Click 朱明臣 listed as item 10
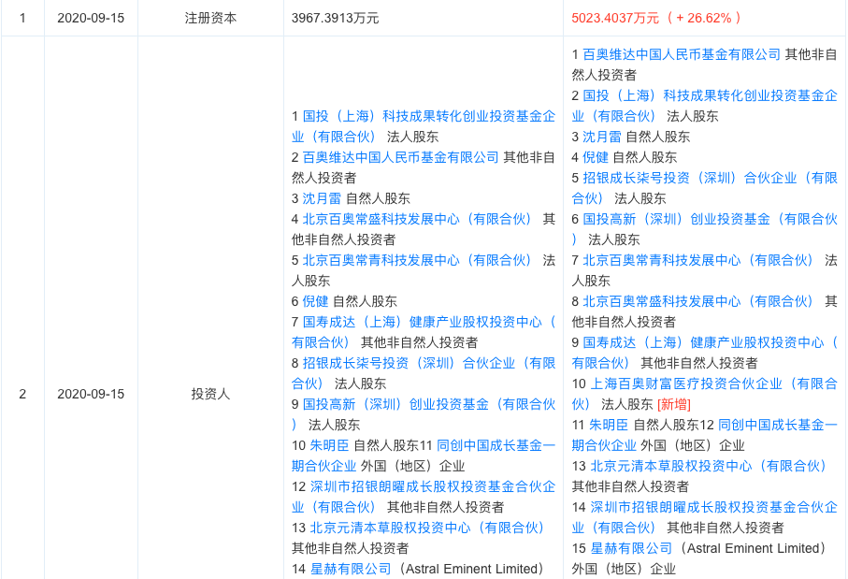This screenshot has width=848, height=579. (329, 445)
